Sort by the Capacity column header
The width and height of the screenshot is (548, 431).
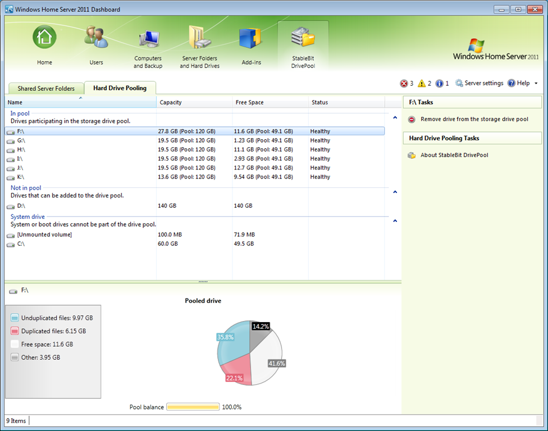(194, 102)
